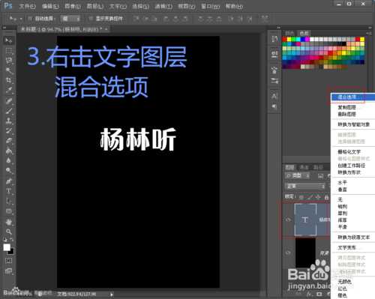Select the Zoom tool in toolbox

click(x=9, y=232)
